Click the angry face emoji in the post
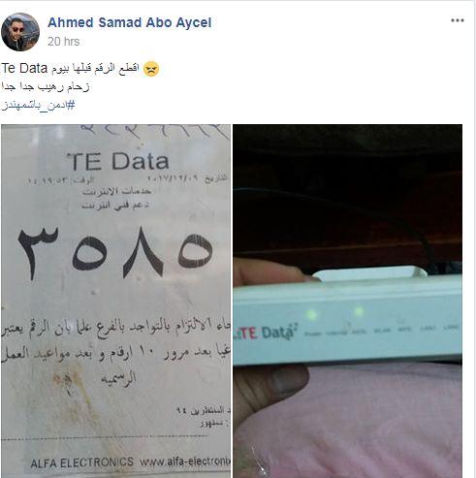Viewport: 476px width, 478px height. tap(151, 69)
